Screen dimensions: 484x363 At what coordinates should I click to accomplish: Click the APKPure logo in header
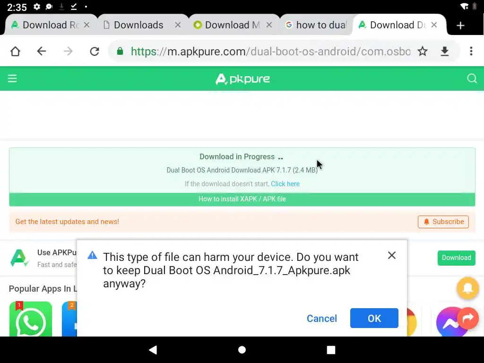242,79
